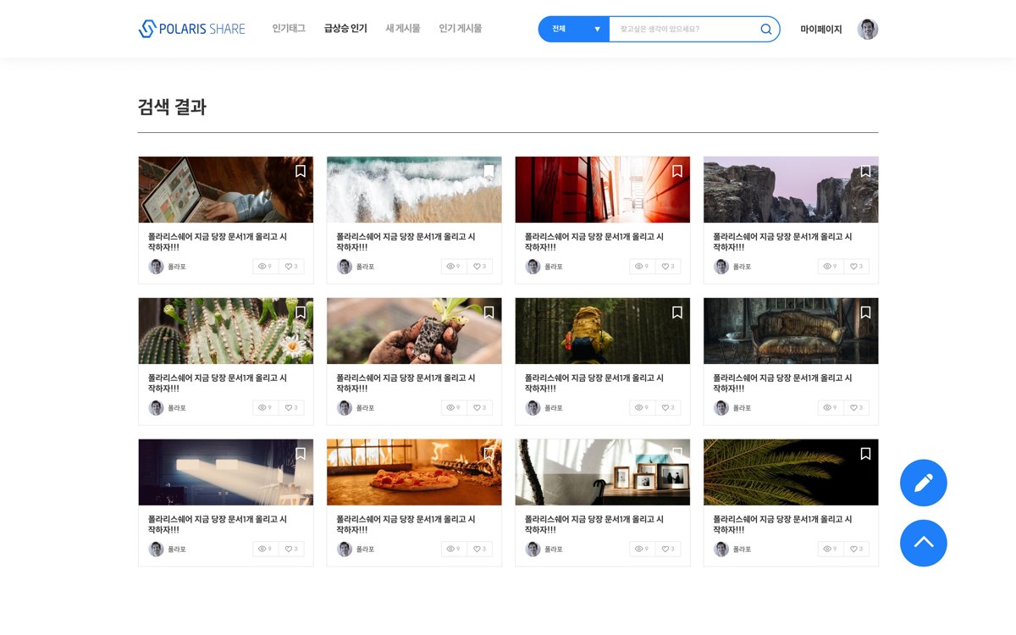
Task: Click the profile photo in the header
Action: [868, 29]
